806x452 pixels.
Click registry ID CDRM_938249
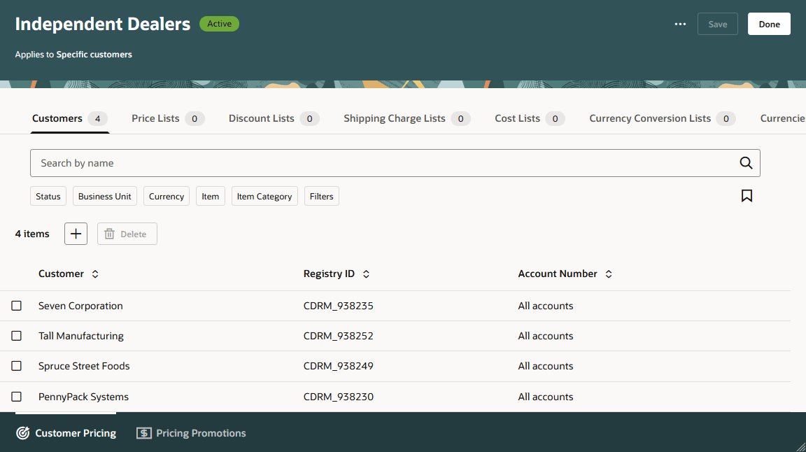point(338,366)
